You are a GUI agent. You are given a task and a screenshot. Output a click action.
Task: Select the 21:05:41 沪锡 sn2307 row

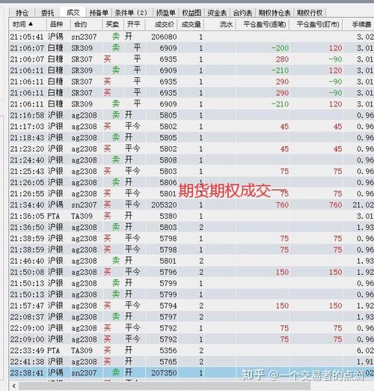click(191, 37)
